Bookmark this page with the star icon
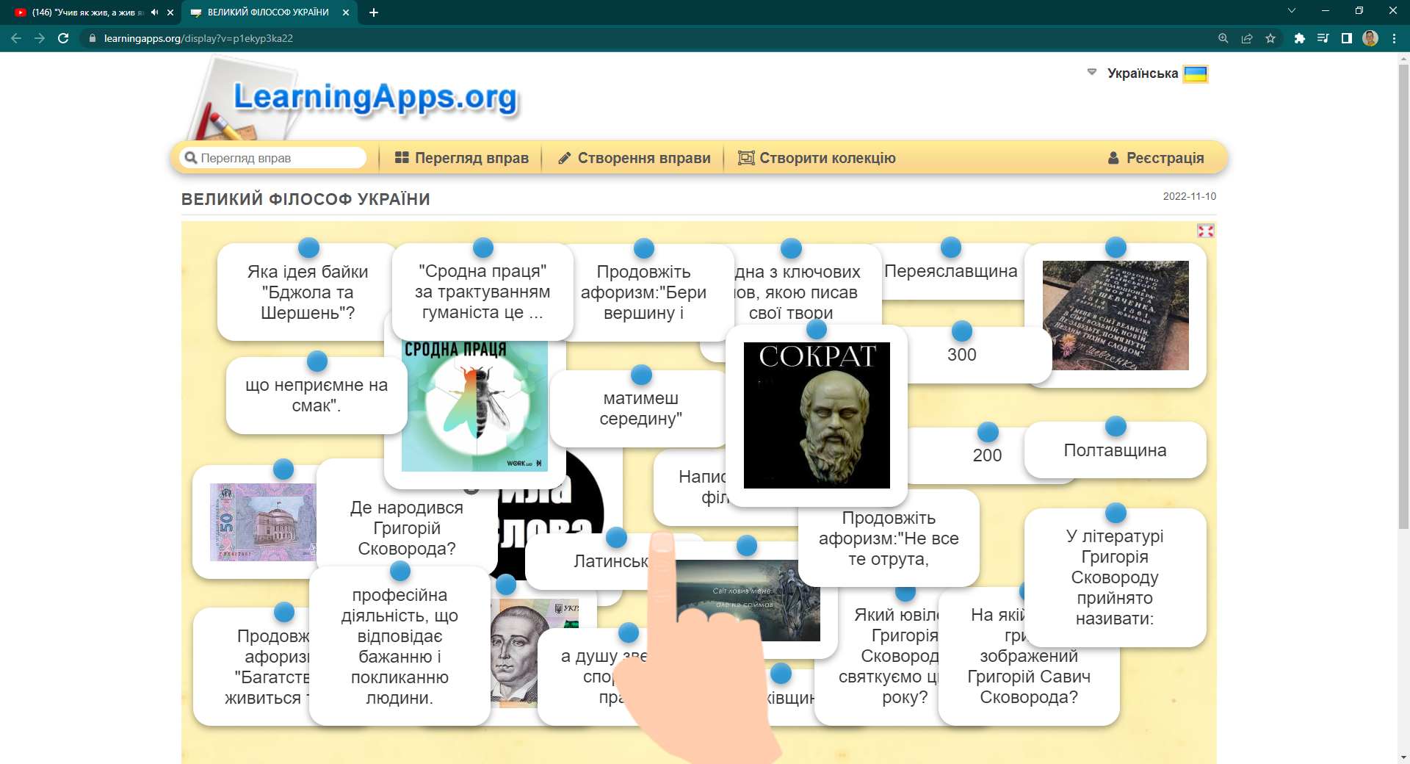This screenshot has height=764, width=1410. point(1270,38)
